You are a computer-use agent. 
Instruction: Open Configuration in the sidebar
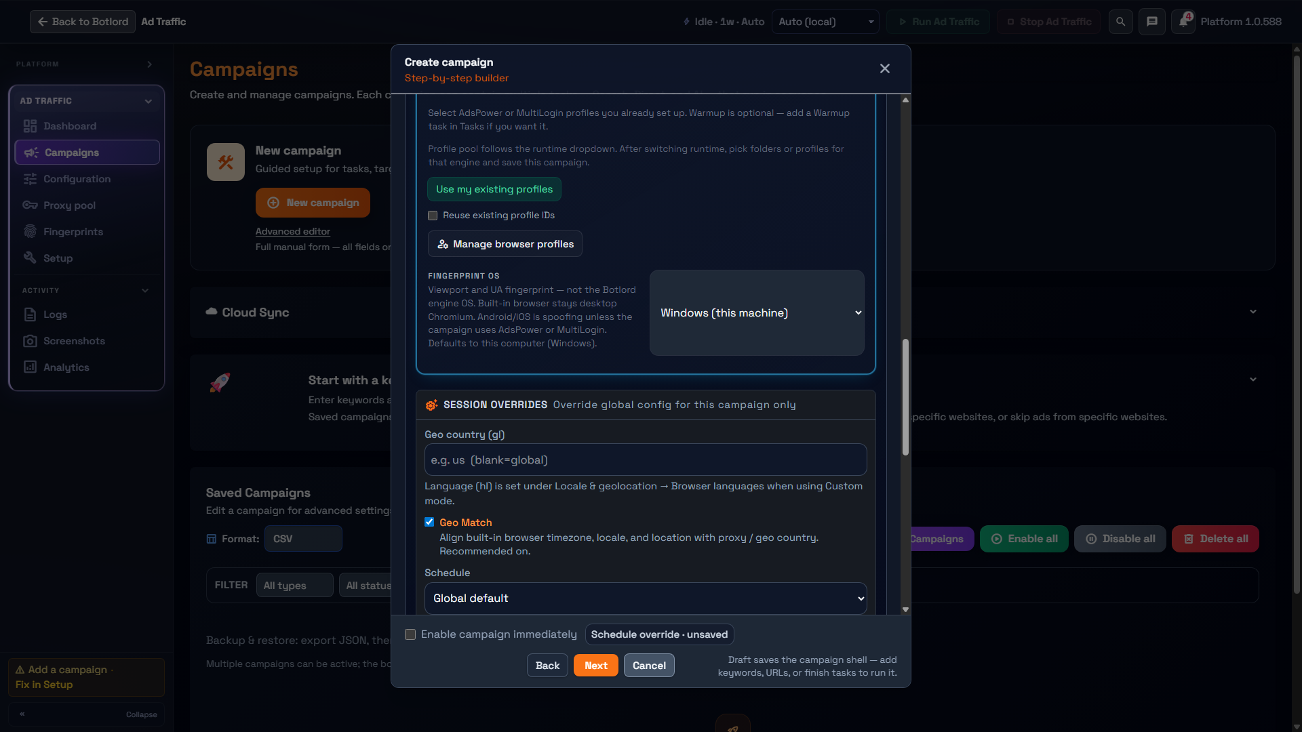pos(87,179)
